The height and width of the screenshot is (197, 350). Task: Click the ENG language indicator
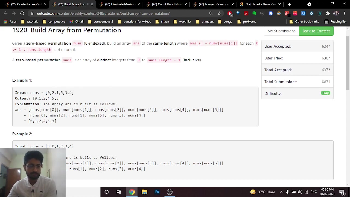314,192
